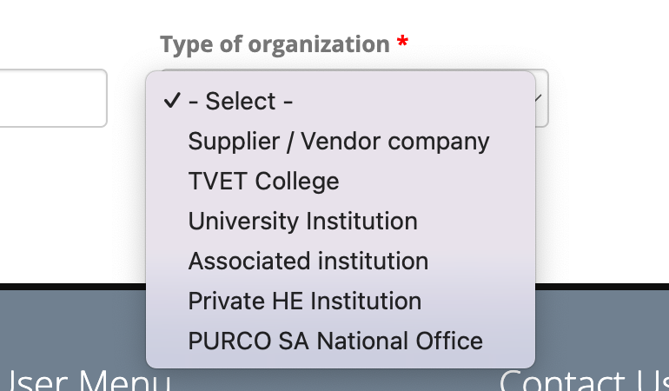The image size is (669, 391).
Task: Choose "PURCO SA National Office" option
Action: point(334,341)
